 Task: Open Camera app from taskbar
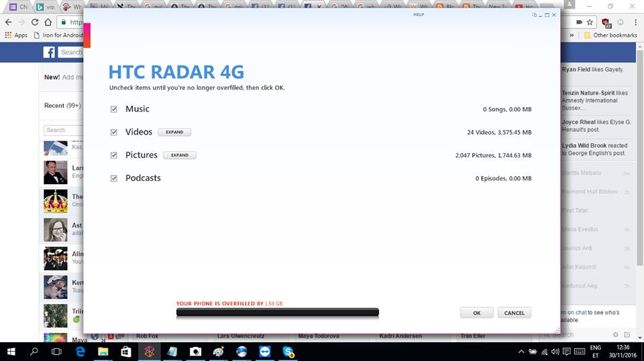tap(195, 352)
